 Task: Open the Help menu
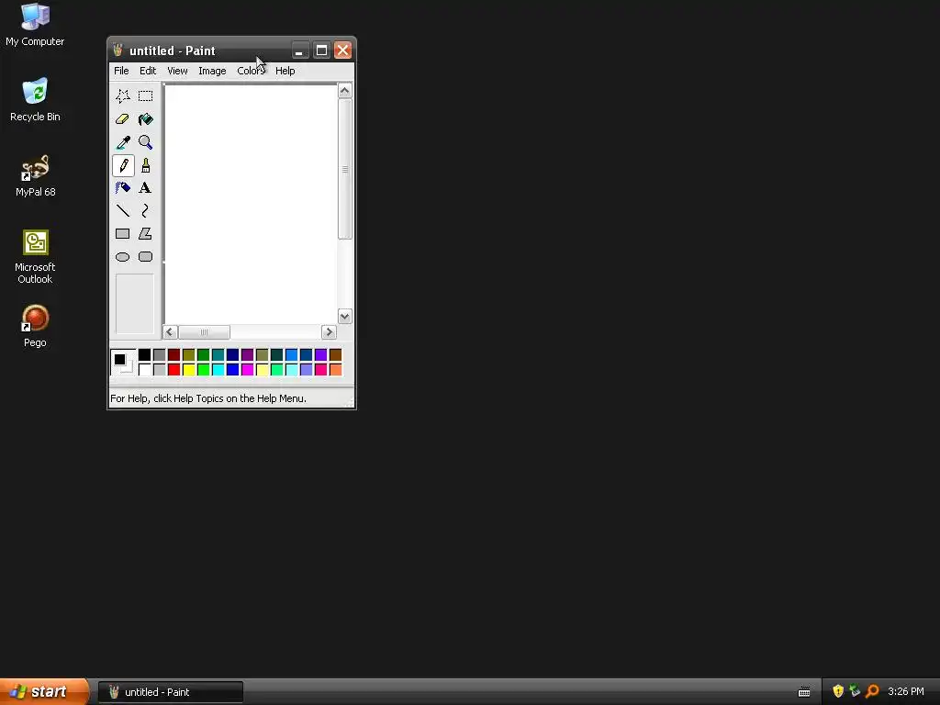tap(285, 71)
